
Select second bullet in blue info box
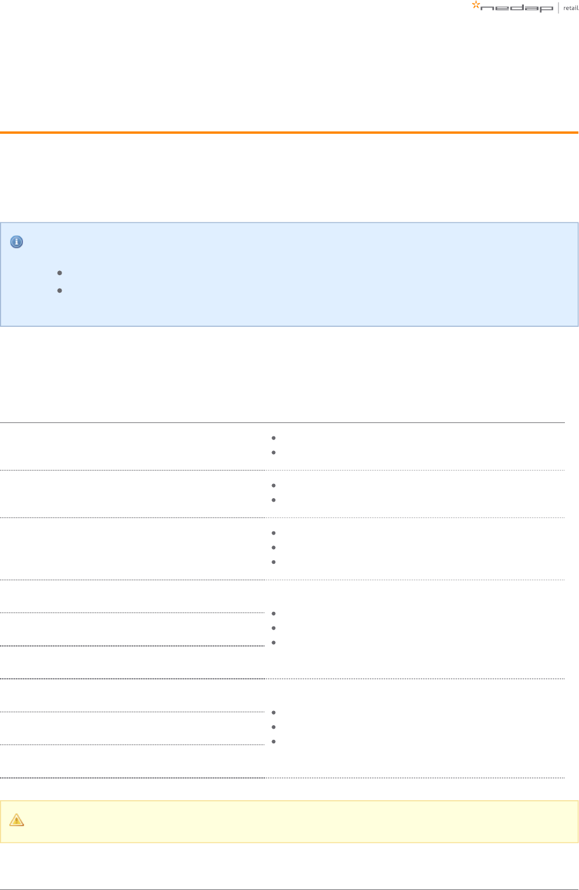click(x=60, y=290)
